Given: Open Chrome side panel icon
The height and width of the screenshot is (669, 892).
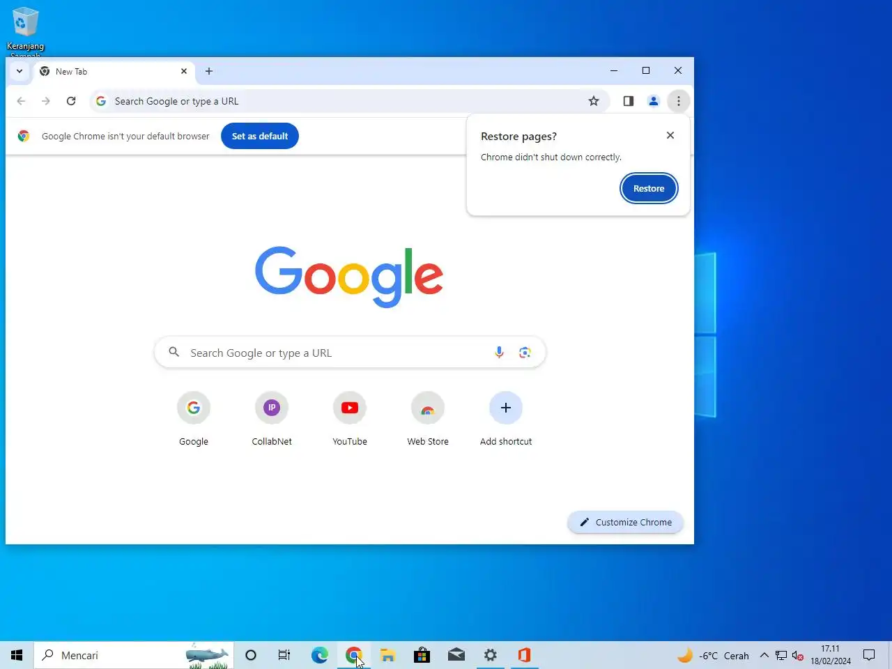Looking at the screenshot, I should (629, 101).
